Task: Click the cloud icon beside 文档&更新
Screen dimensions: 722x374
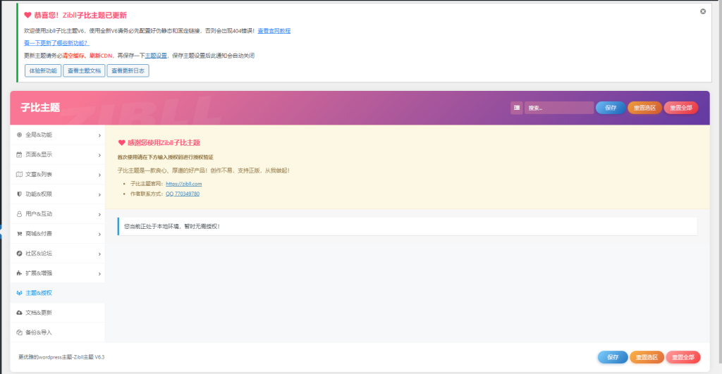Action: [19, 312]
